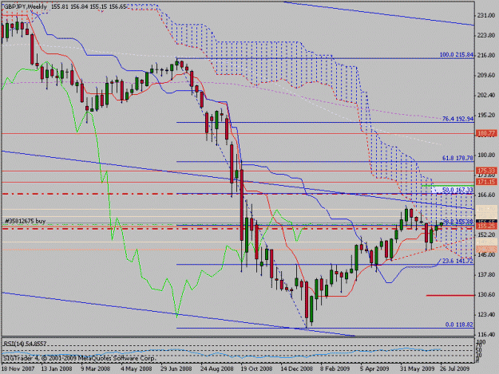Select the 76.4 192.94 Fibonacci level label
Screen dimensions: 499x374
(x=458, y=119)
